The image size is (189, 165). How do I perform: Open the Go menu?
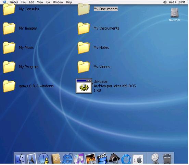[x=48, y=2]
